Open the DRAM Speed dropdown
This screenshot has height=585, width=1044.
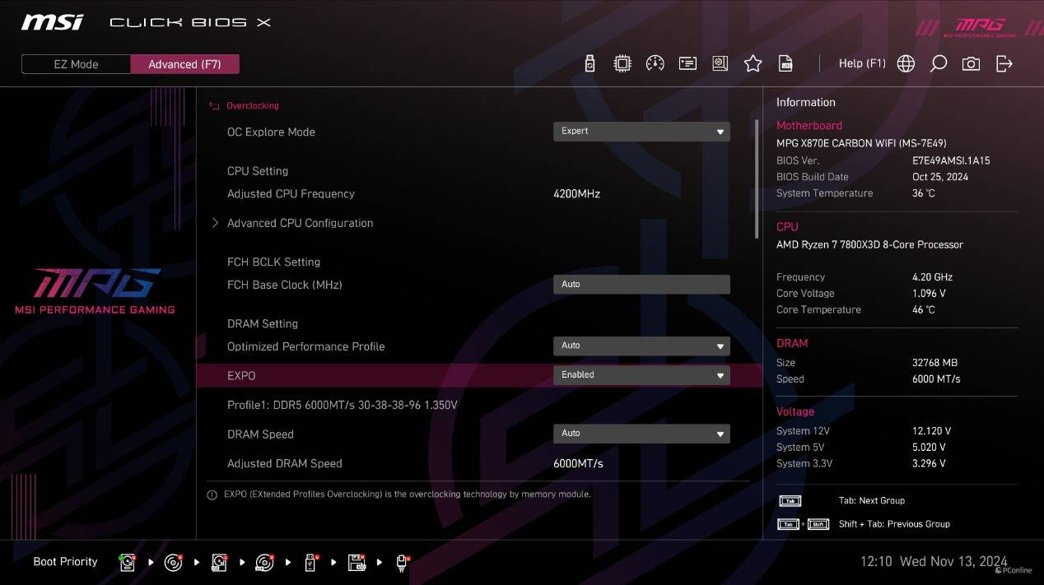(x=641, y=434)
